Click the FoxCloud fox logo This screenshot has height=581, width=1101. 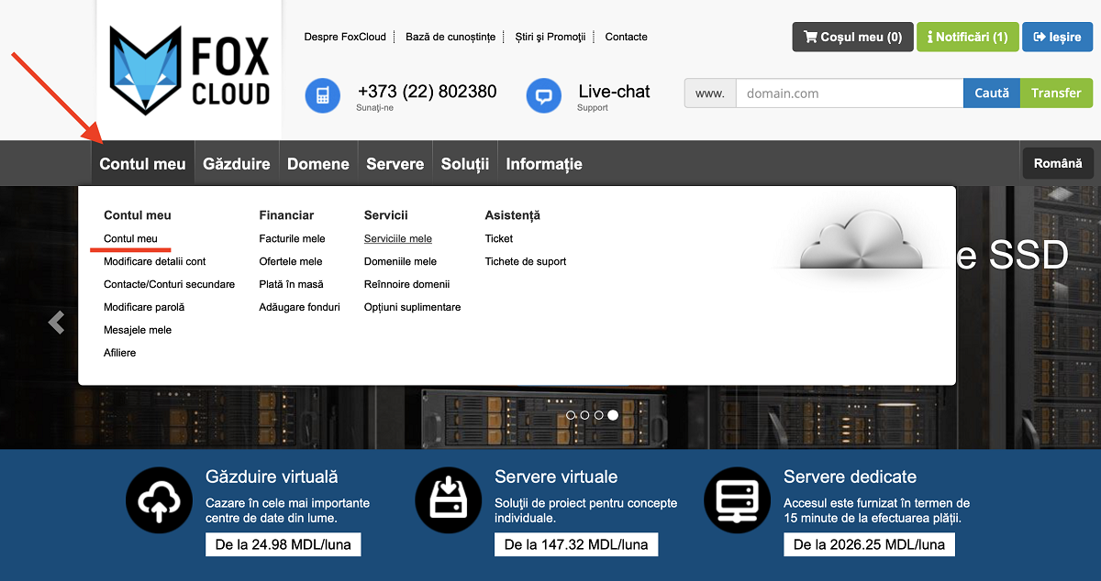(189, 71)
